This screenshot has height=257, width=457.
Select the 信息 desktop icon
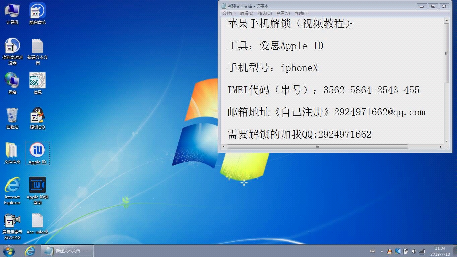tap(38, 83)
